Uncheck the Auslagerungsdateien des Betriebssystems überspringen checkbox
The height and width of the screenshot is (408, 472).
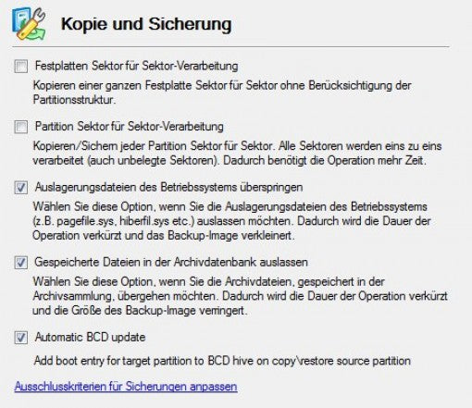tap(21, 187)
